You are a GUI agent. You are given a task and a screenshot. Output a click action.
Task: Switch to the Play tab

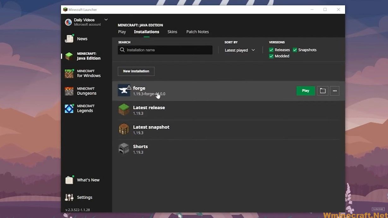coord(122,32)
